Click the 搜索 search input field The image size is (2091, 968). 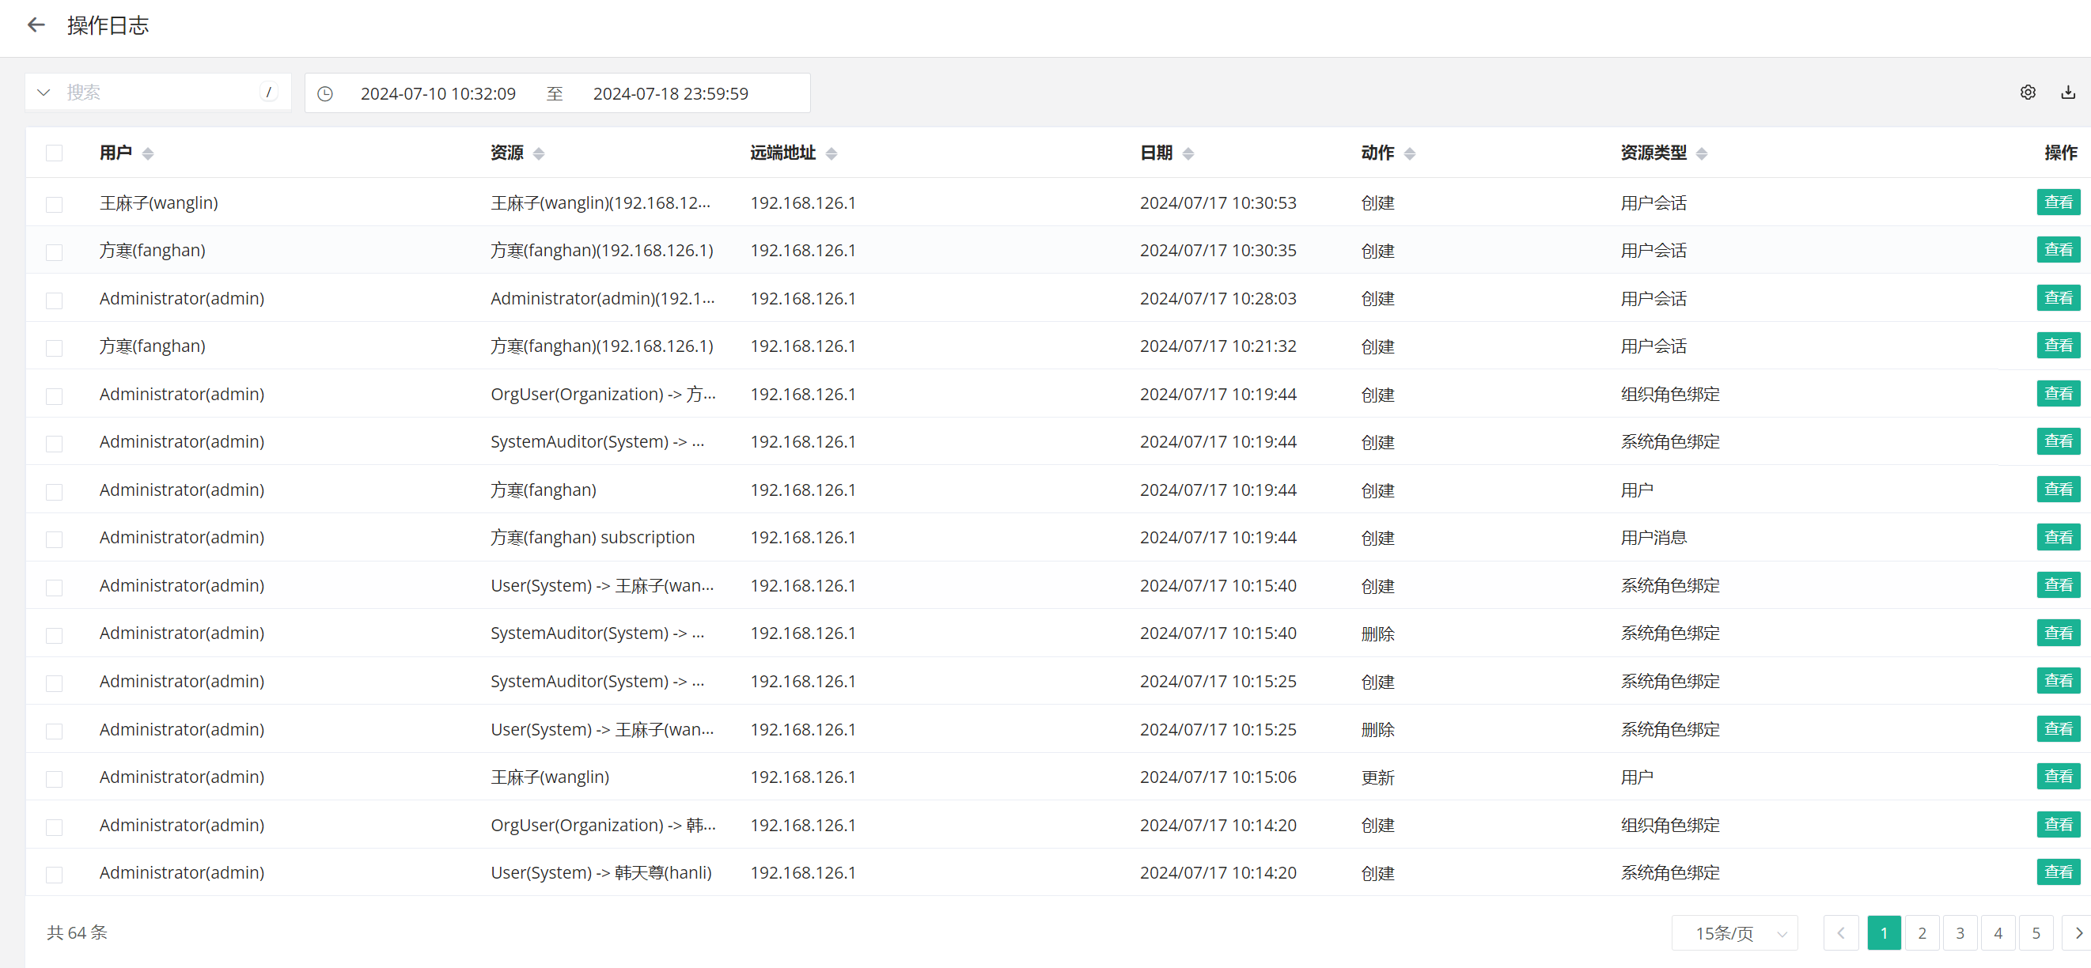158,93
